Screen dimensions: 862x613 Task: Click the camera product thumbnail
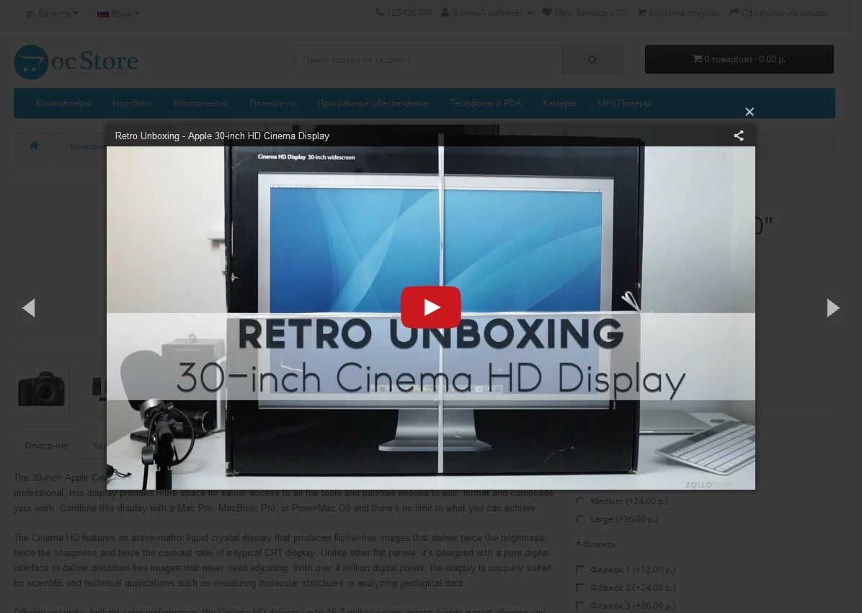[x=42, y=388]
